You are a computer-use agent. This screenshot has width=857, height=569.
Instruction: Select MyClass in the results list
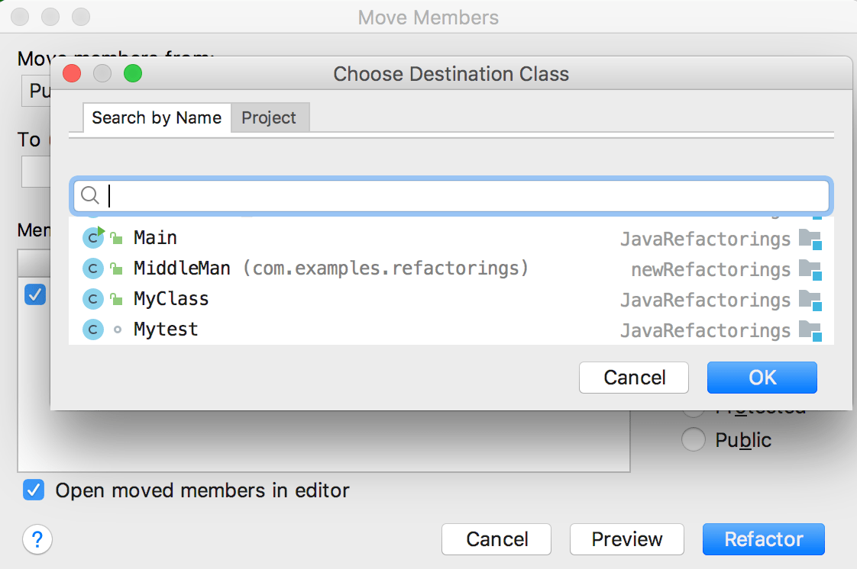pos(171,299)
